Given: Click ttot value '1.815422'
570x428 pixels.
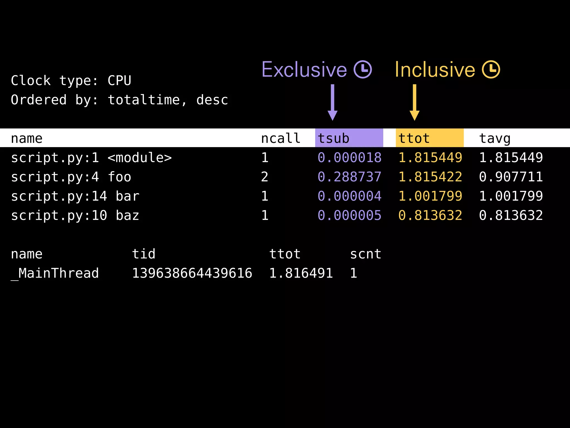Looking at the screenshot, I should [x=430, y=177].
